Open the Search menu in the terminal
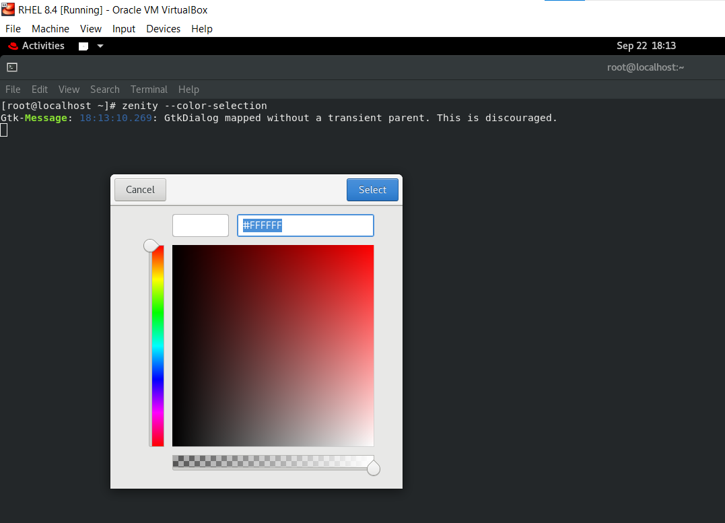The image size is (725, 523). coord(104,89)
